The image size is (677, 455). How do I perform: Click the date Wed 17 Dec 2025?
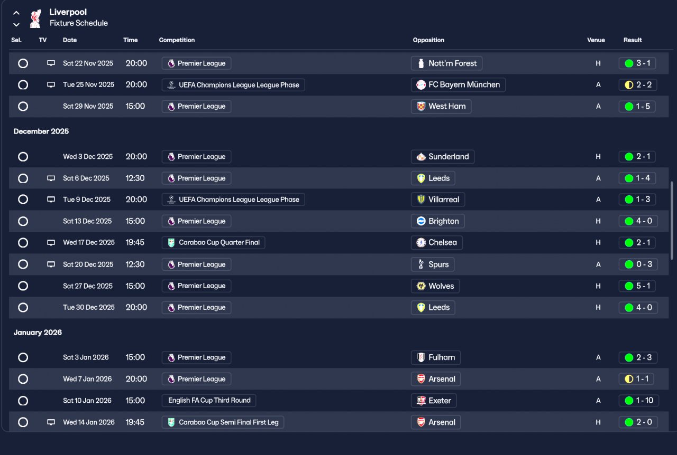click(x=89, y=243)
